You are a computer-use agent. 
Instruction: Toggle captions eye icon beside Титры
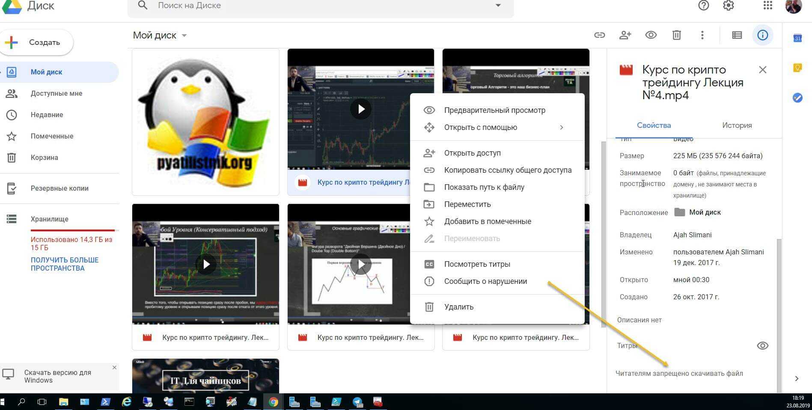[x=762, y=345]
